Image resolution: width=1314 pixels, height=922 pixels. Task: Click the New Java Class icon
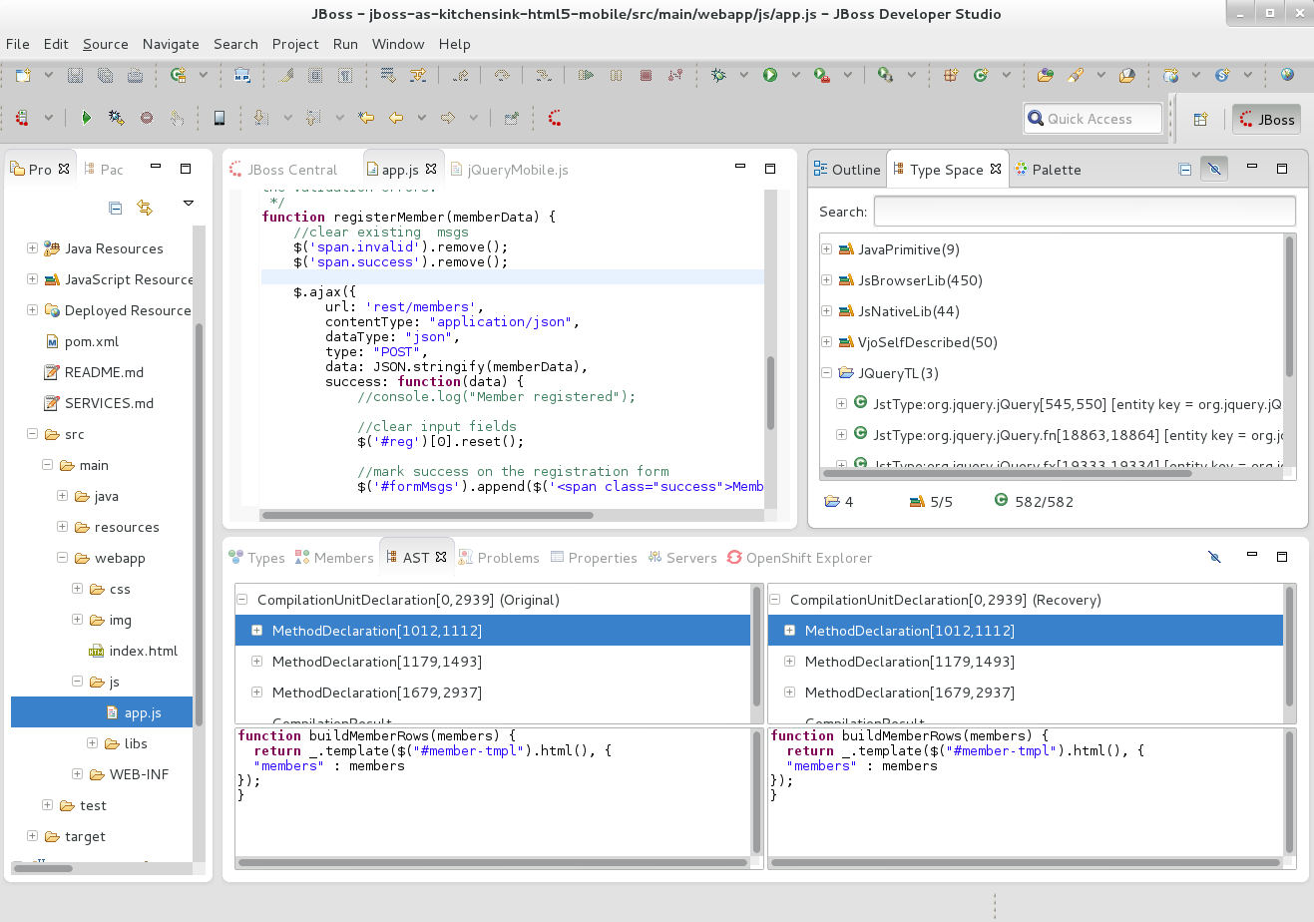981,75
